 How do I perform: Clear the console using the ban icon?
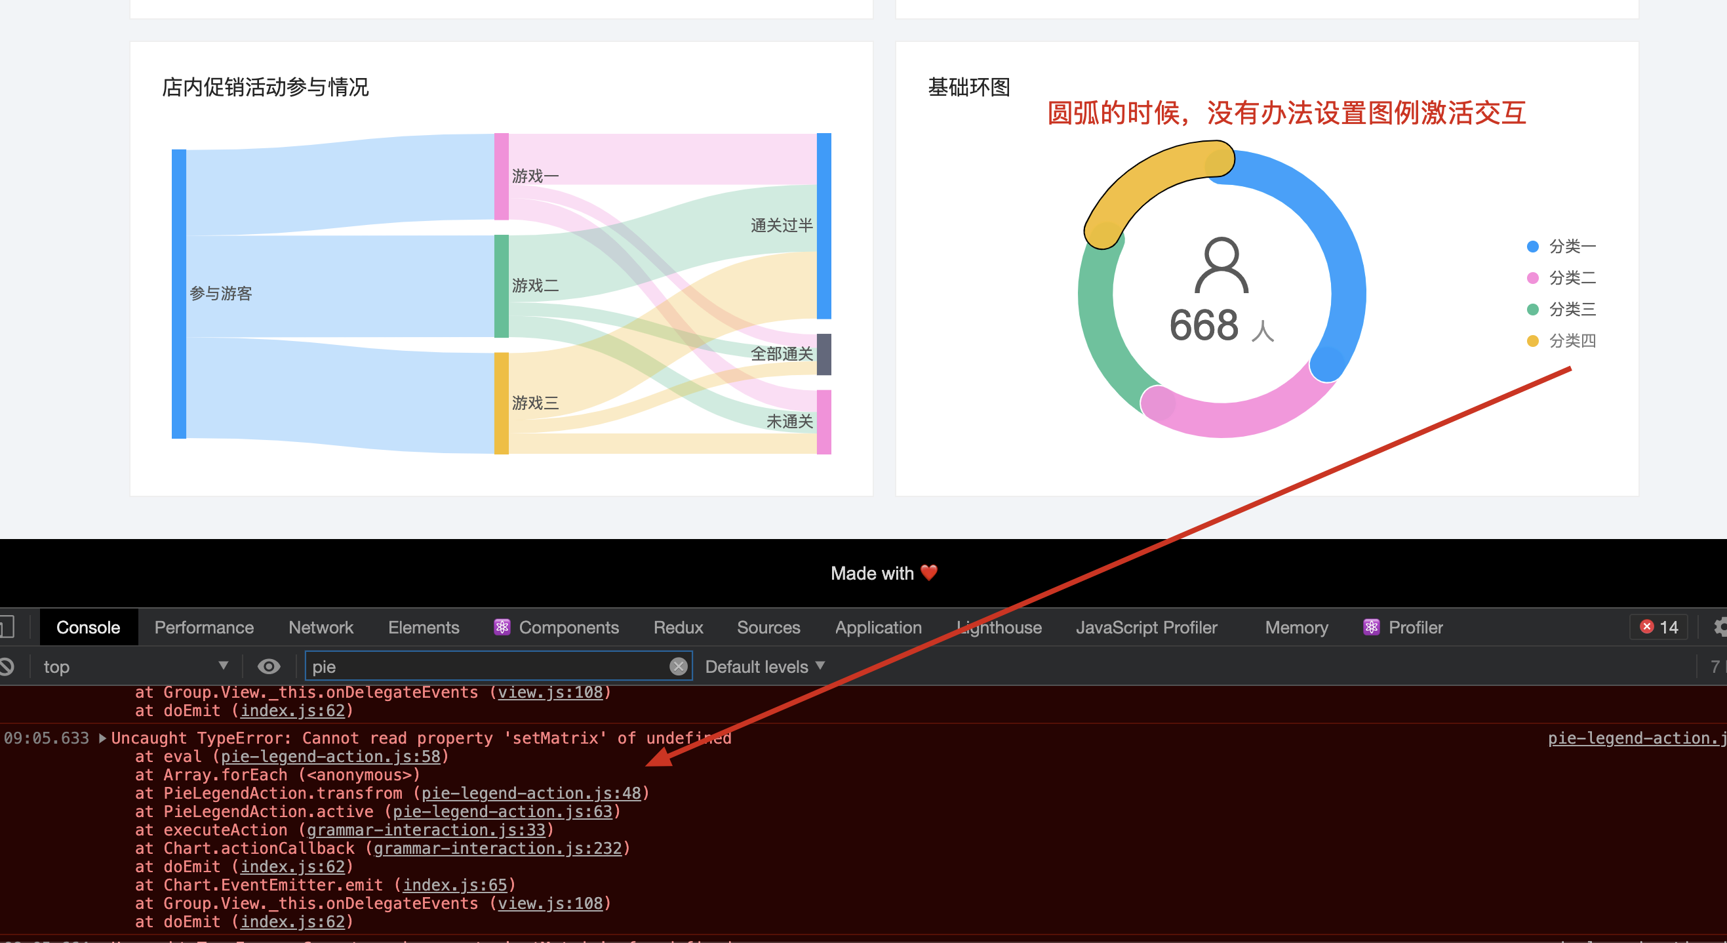click(x=7, y=666)
